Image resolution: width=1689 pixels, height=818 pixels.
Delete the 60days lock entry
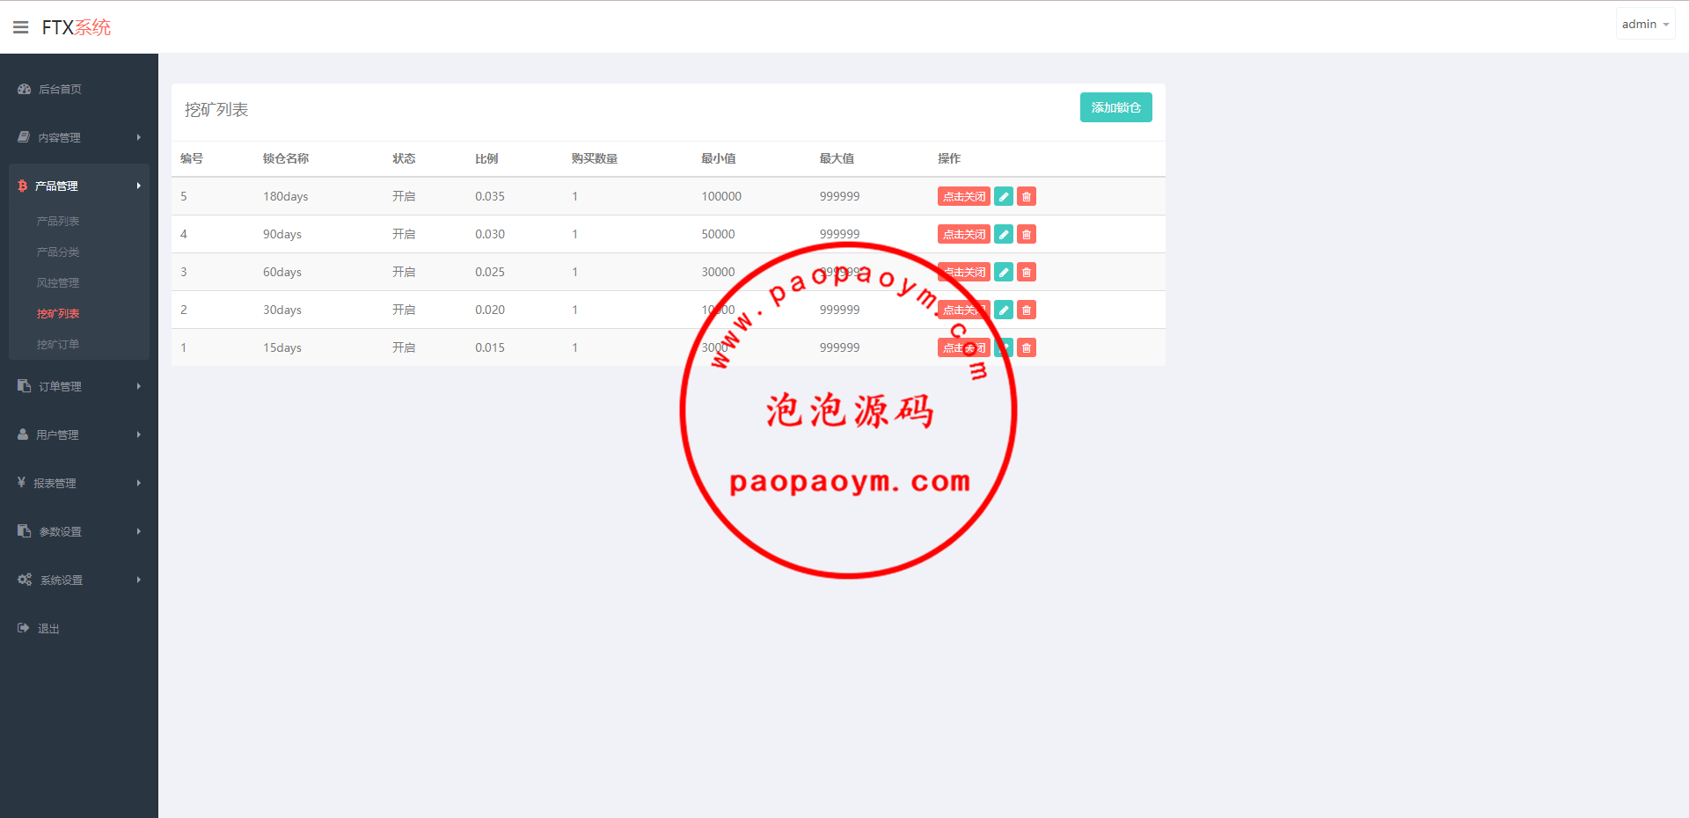[1027, 272]
